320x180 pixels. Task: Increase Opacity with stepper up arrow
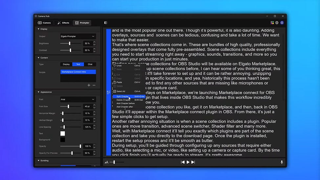tap(94, 145)
